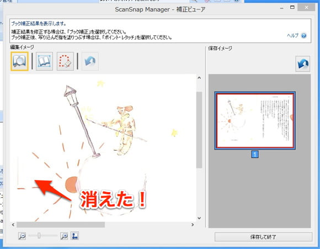The image size is (320, 249).
Task: Click the zoom out magnifier icon
Action: coord(22,236)
